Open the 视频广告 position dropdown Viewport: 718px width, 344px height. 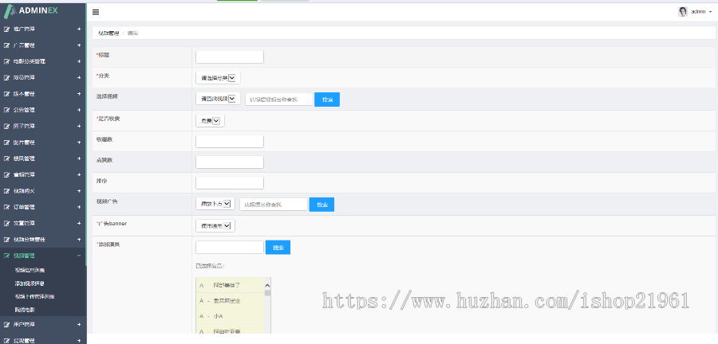pos(215,204)
